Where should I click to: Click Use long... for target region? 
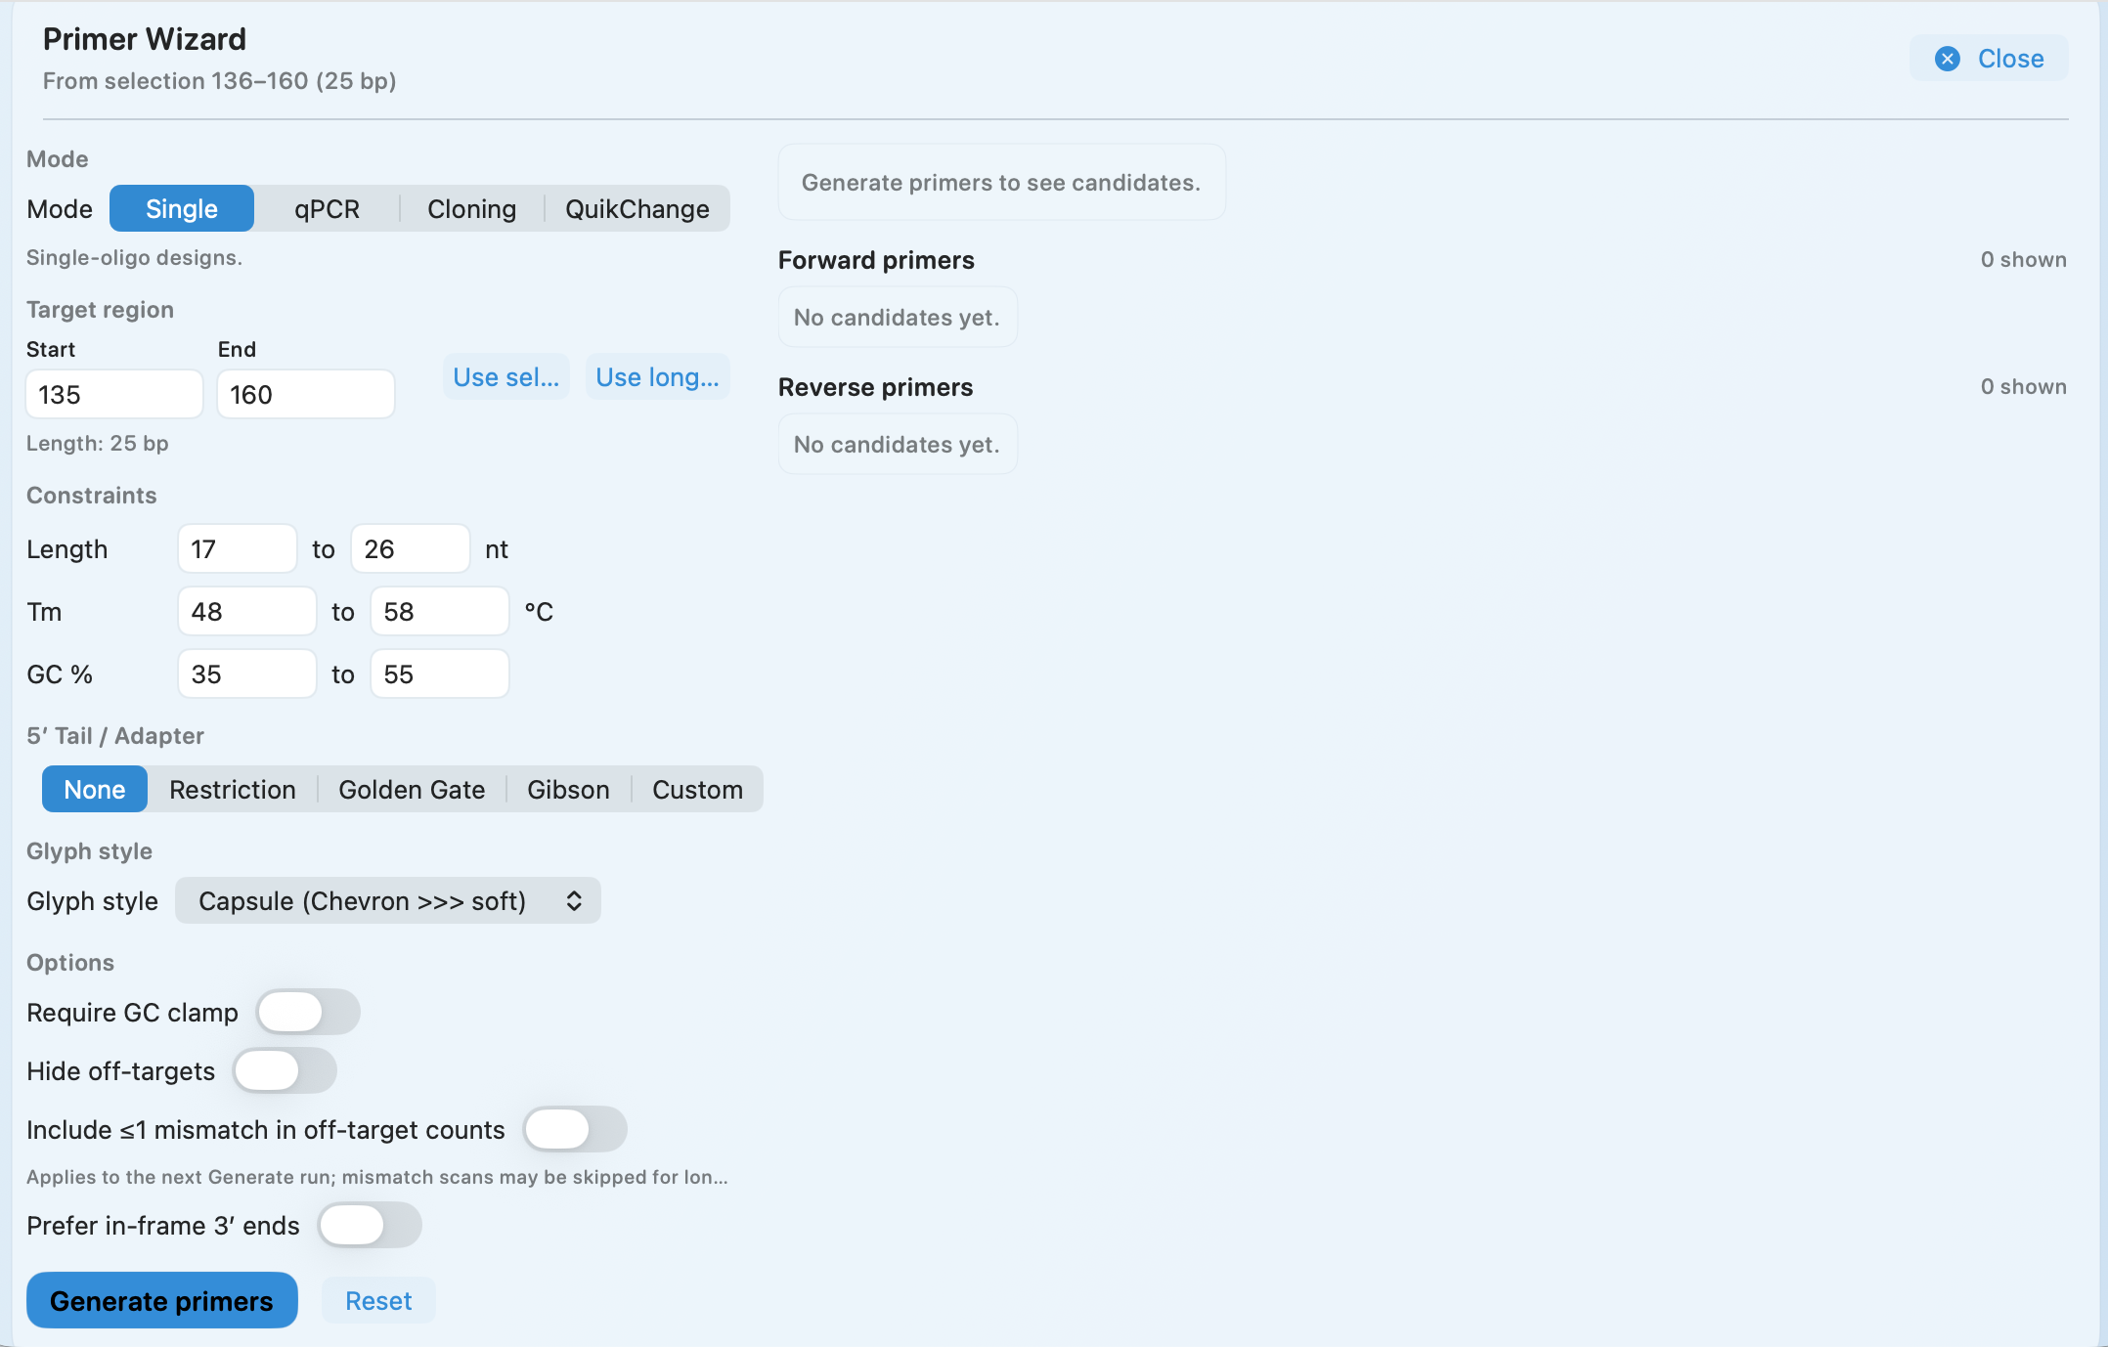tap(657, 376)
